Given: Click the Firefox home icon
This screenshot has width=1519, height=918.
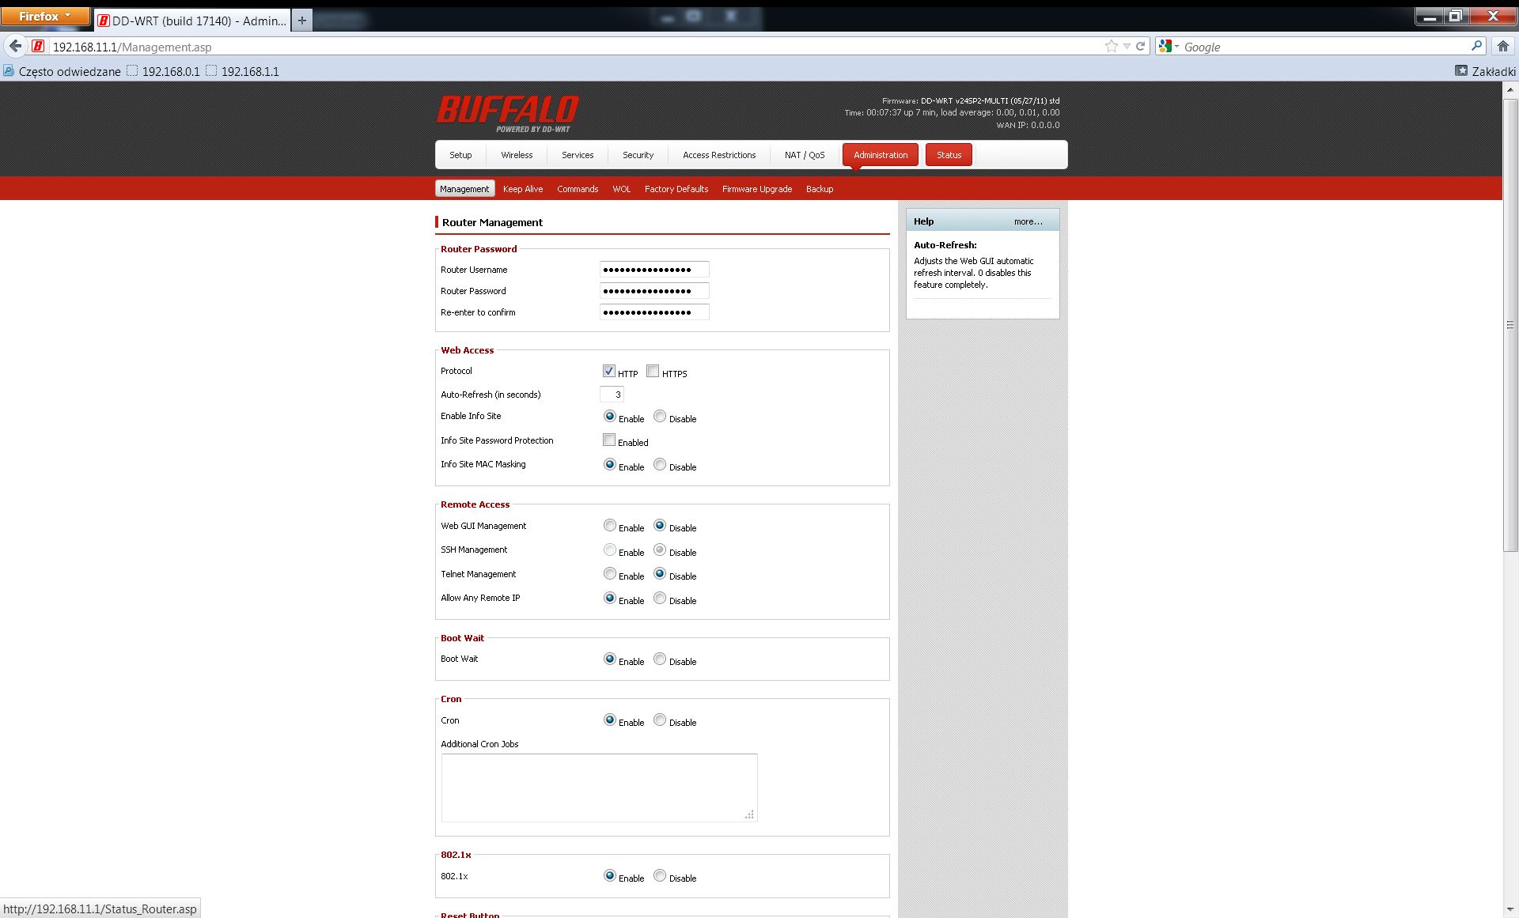Looking at the screenshot, I should coord(1502,47).
